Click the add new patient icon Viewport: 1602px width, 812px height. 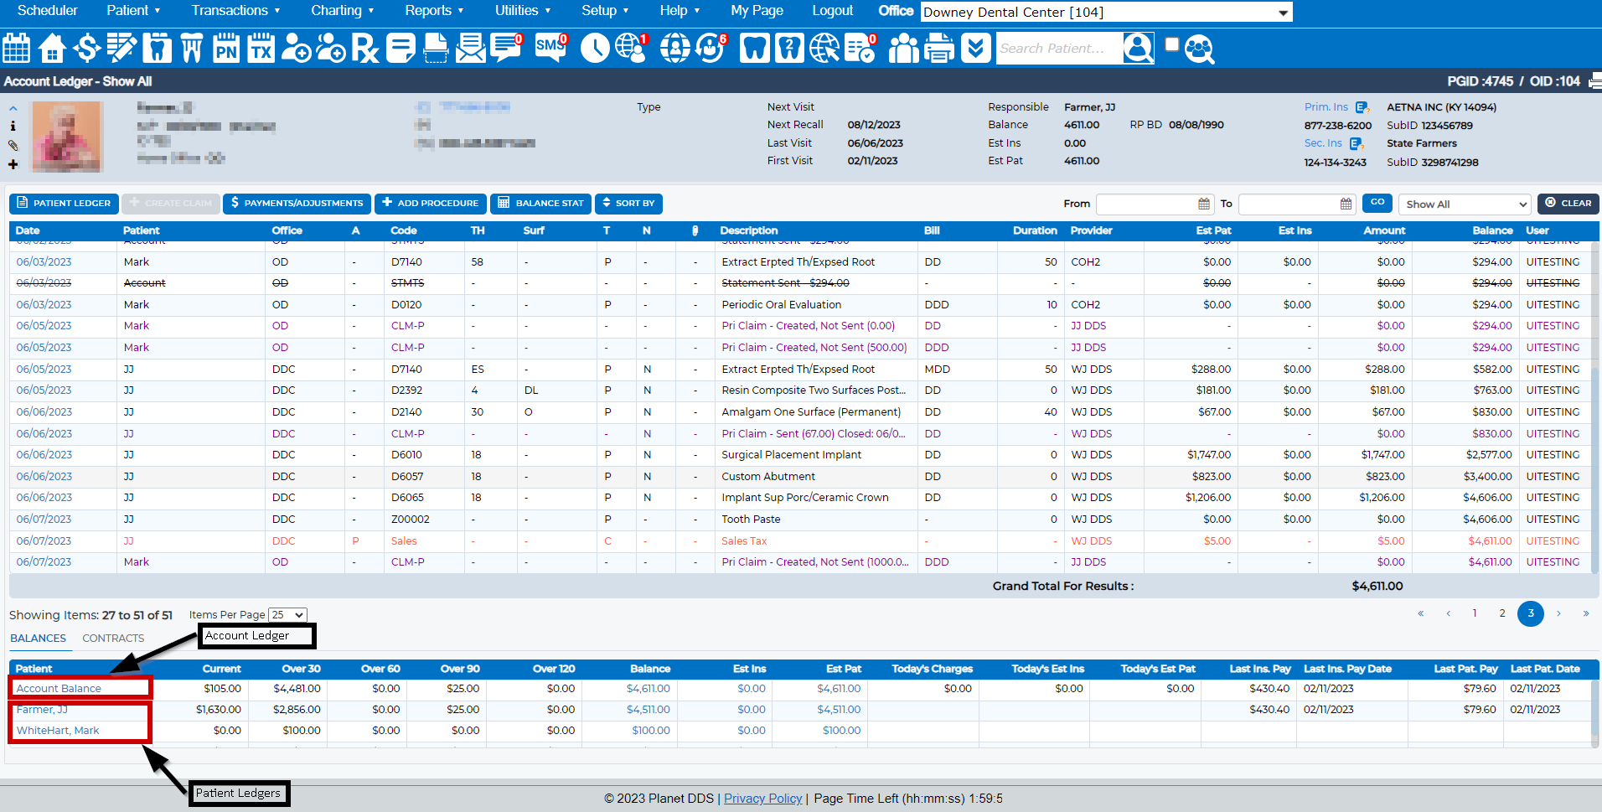click(296, 48)
